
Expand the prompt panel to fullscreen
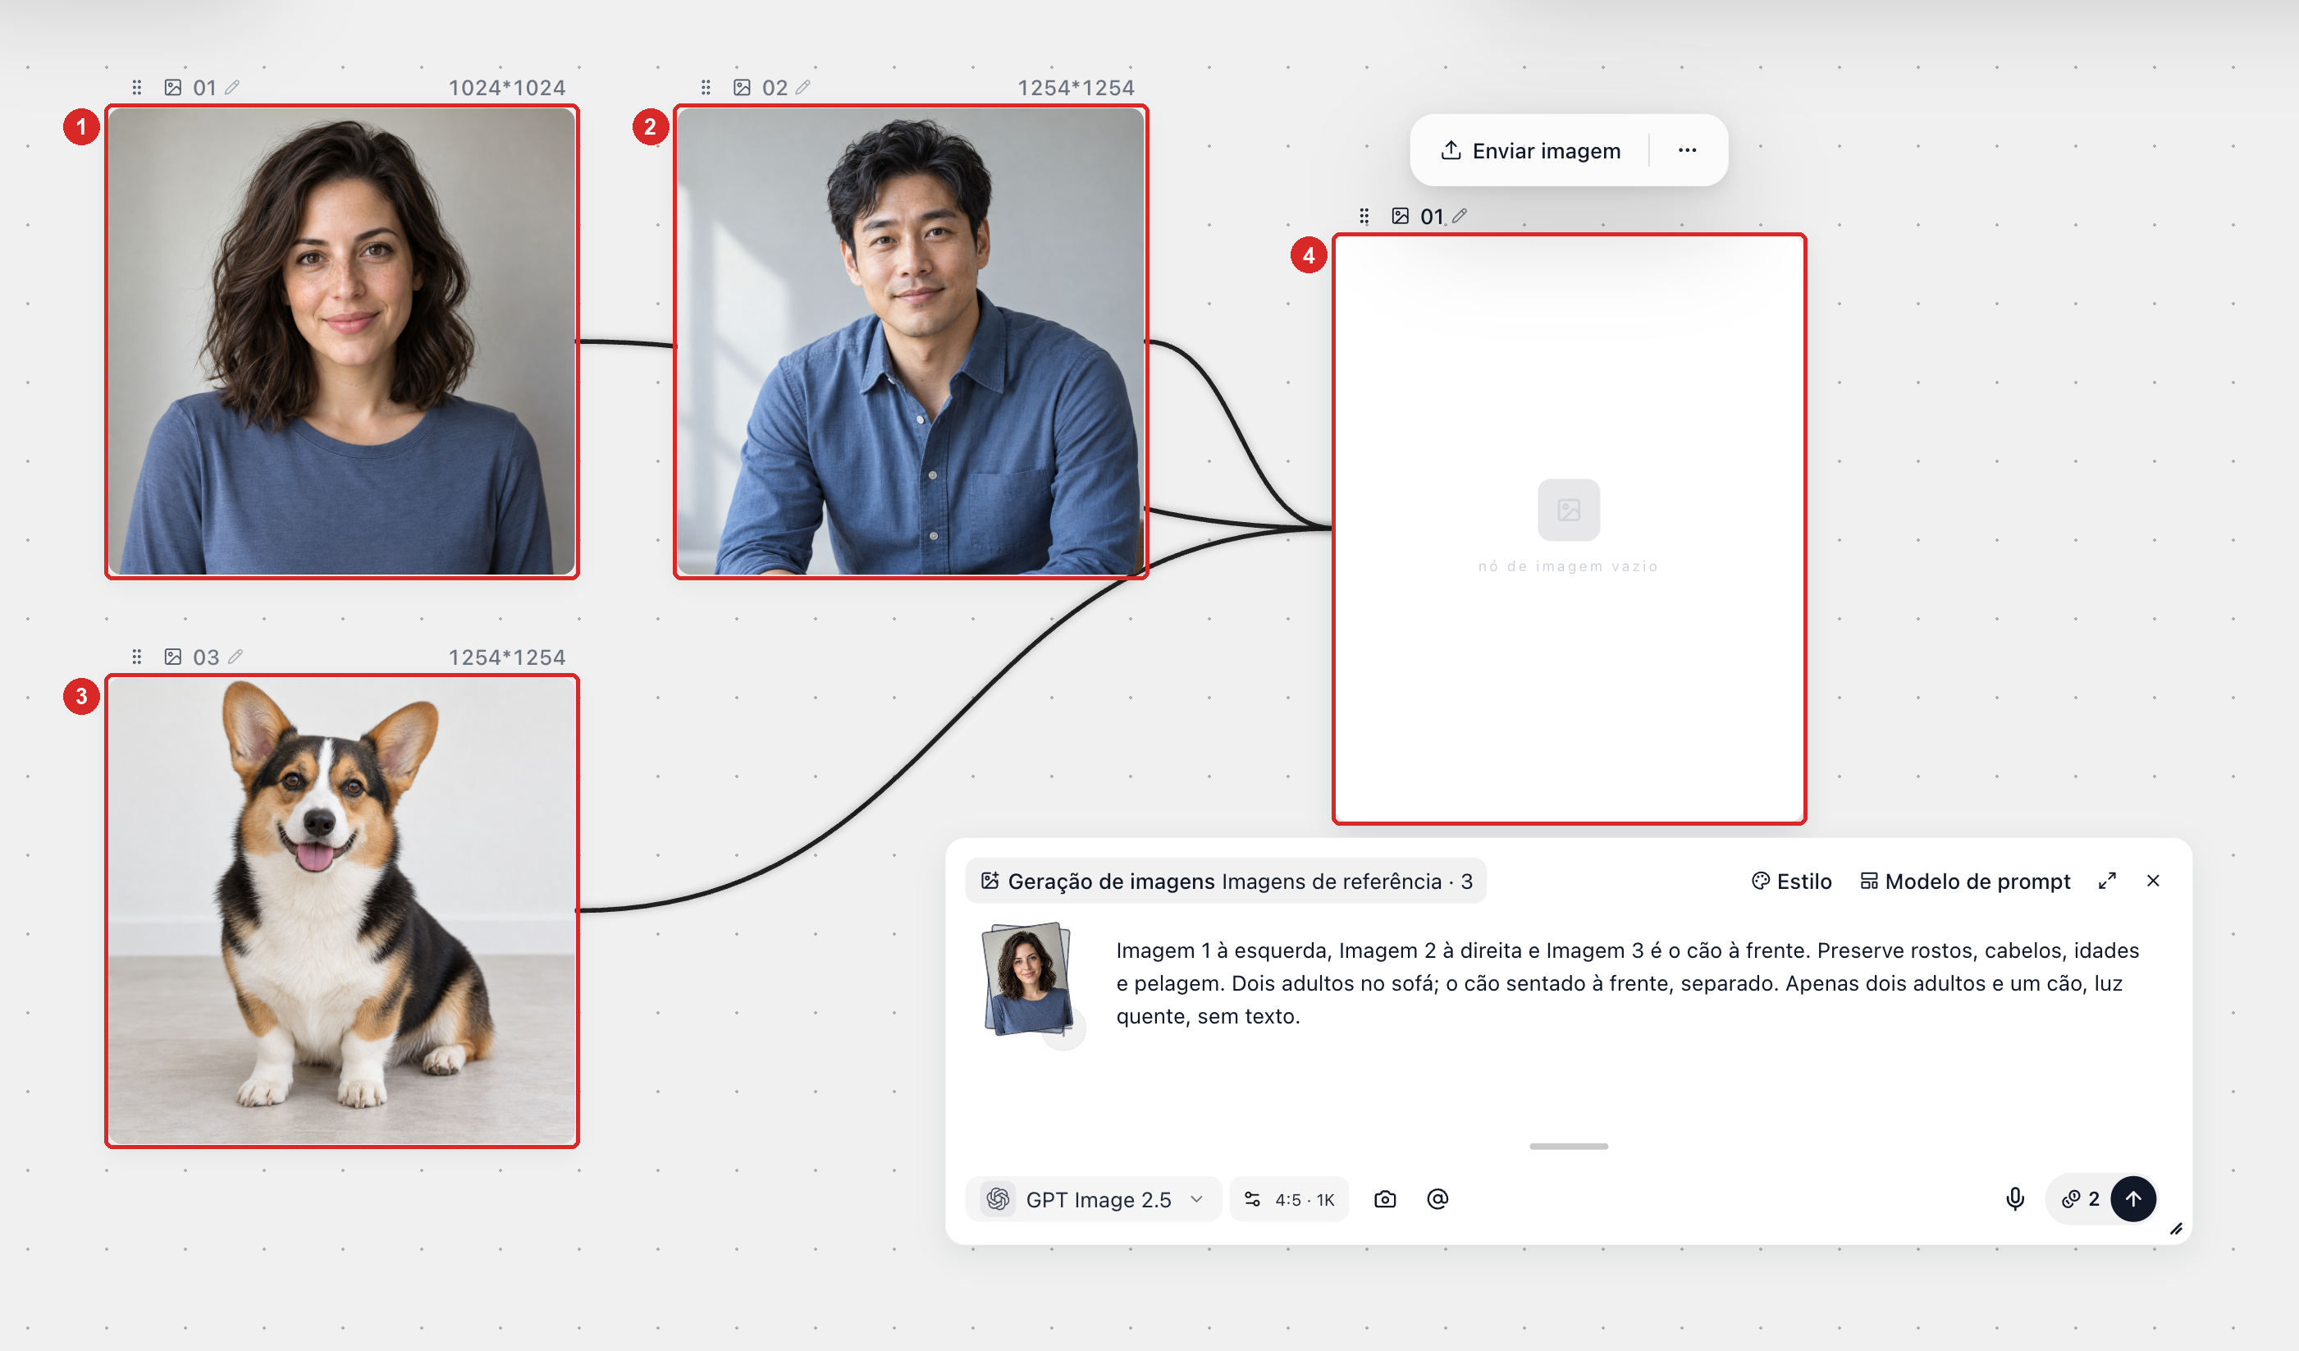click(x=2106, y=881)
